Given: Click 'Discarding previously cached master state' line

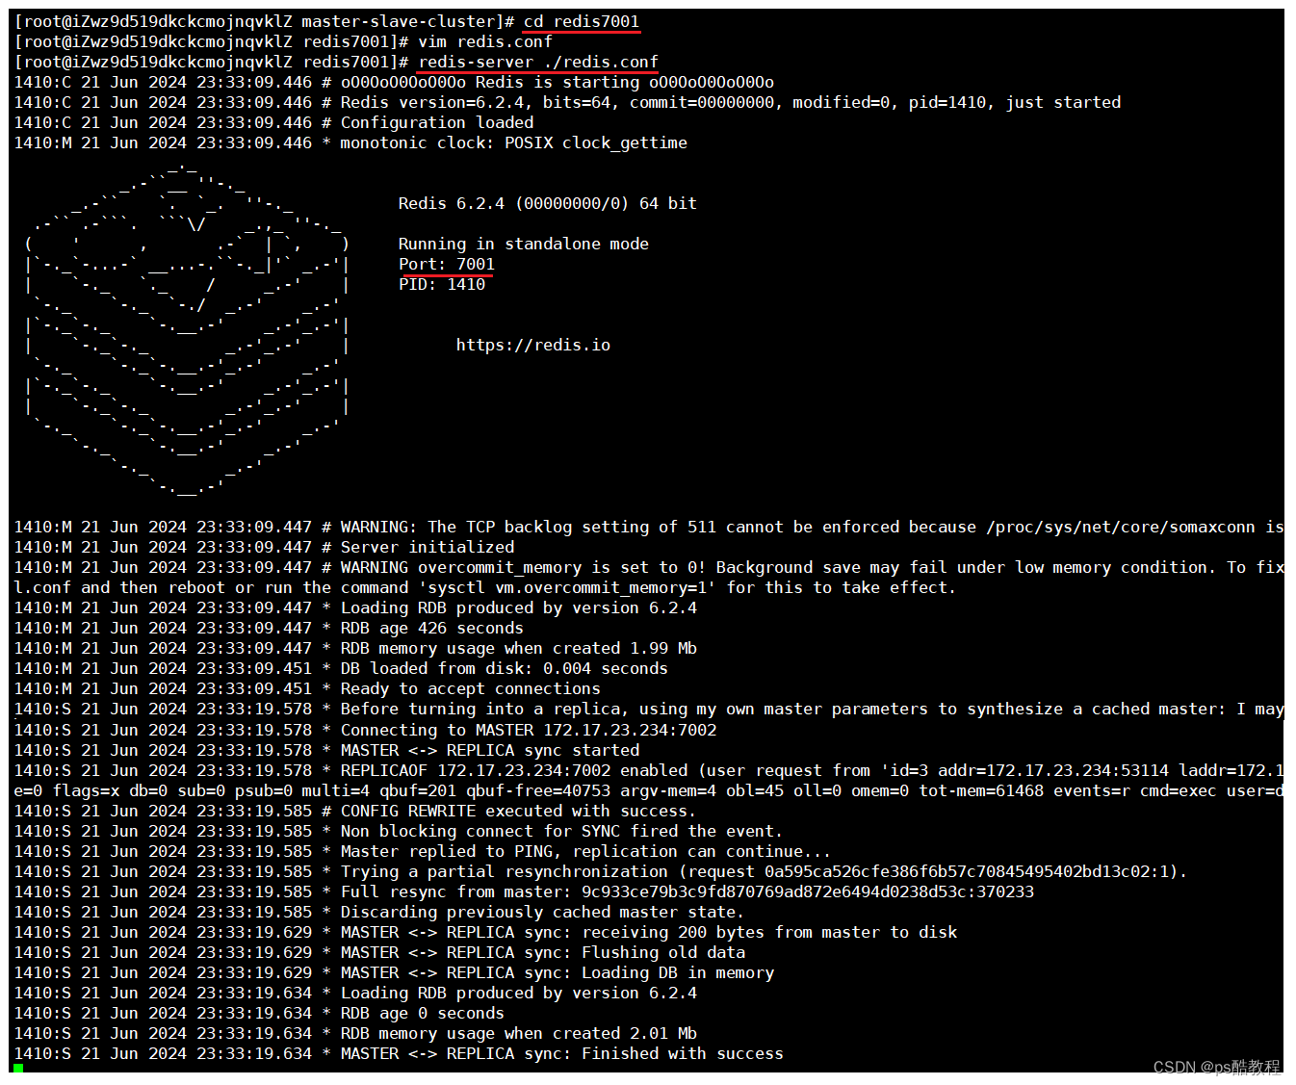Looking at the screenshot, I should 379,912.
